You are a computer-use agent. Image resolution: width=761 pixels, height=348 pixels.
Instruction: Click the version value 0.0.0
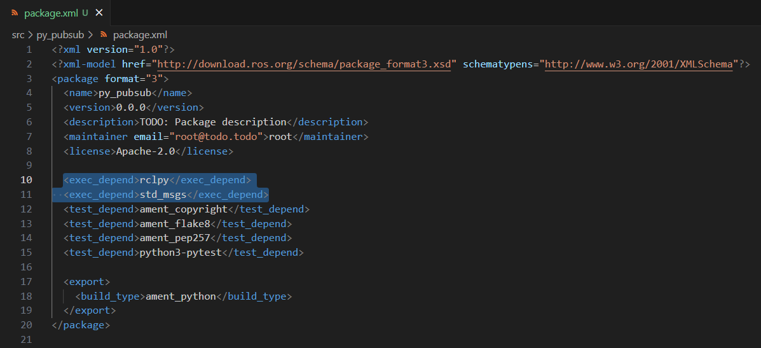(x=130, y=108)
